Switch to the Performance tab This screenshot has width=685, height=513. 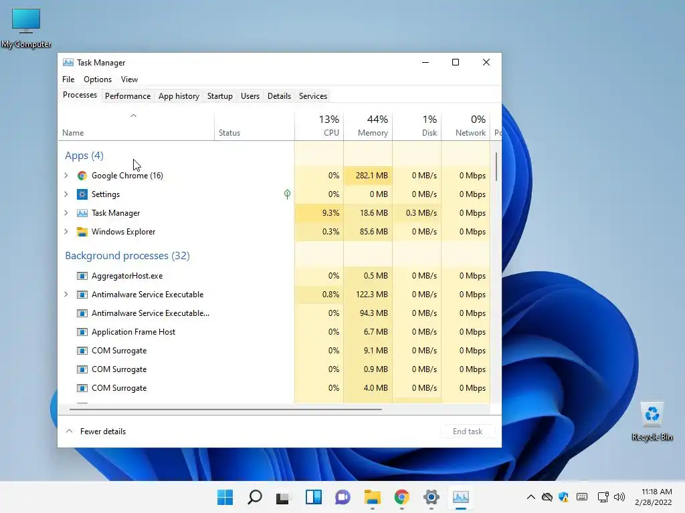tap(128, 96)
